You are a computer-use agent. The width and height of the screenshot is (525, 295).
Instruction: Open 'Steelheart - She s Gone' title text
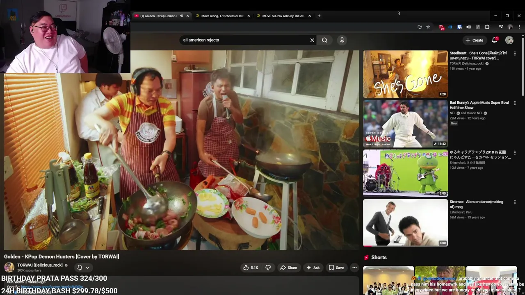point(478,55)
